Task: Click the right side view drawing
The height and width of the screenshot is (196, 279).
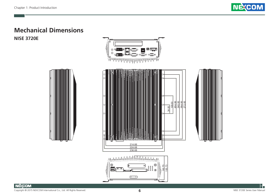Action: pyautogui.click(x=209, y=105)
